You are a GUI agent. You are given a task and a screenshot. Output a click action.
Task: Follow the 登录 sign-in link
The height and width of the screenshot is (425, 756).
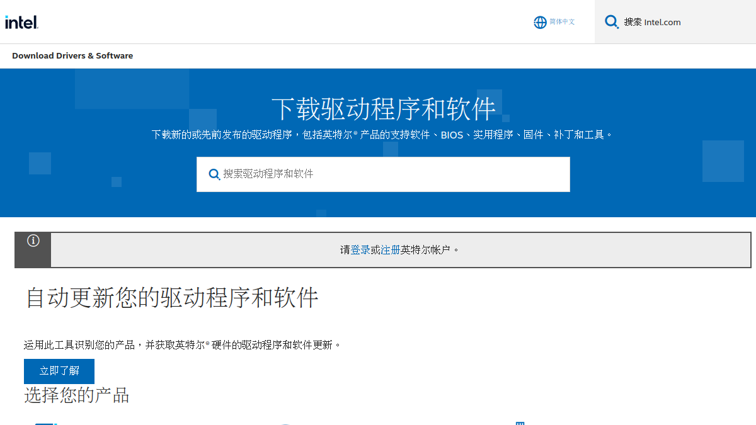pyautogui.click(x=360, y=250)
